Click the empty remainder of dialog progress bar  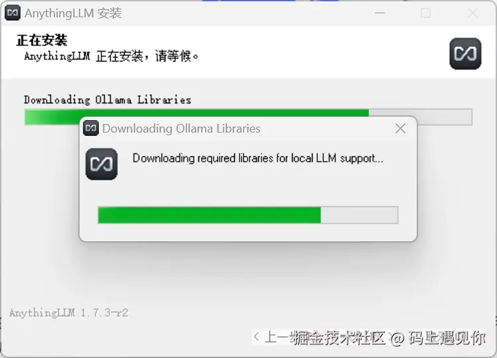point(359,215)
